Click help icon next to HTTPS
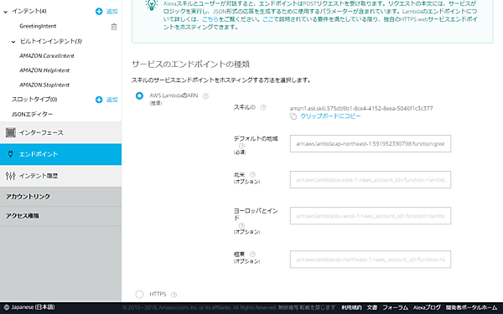Screen dimensions: 503x314 click(x=174, y=295)
